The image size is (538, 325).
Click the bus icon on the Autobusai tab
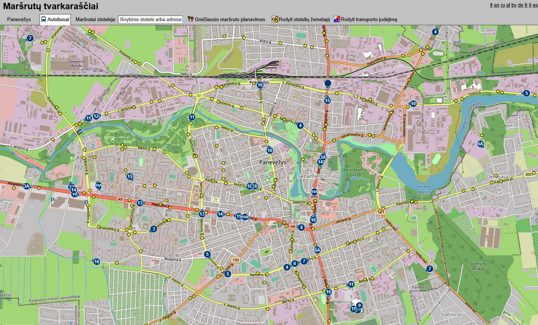tap(43, 19)
